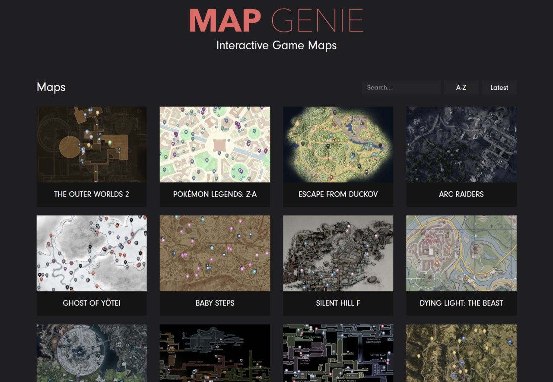Viewport: 553px width, 382px height.
Task: Open The Outer Worlds 2 map thumbnail
Action: [x=92, y=145]
